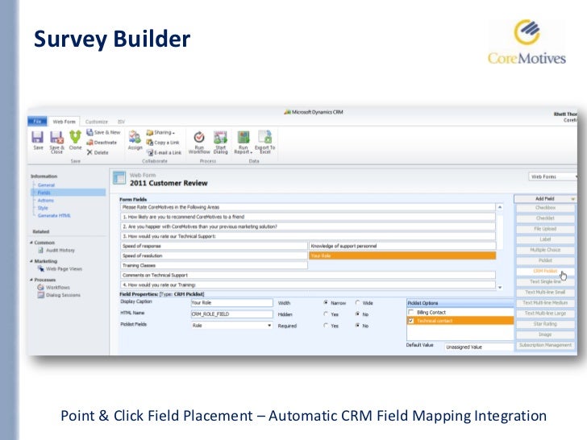Click Copy a Link
The width and height of the screenshot is (587, 440).
(x=163, y=143)
